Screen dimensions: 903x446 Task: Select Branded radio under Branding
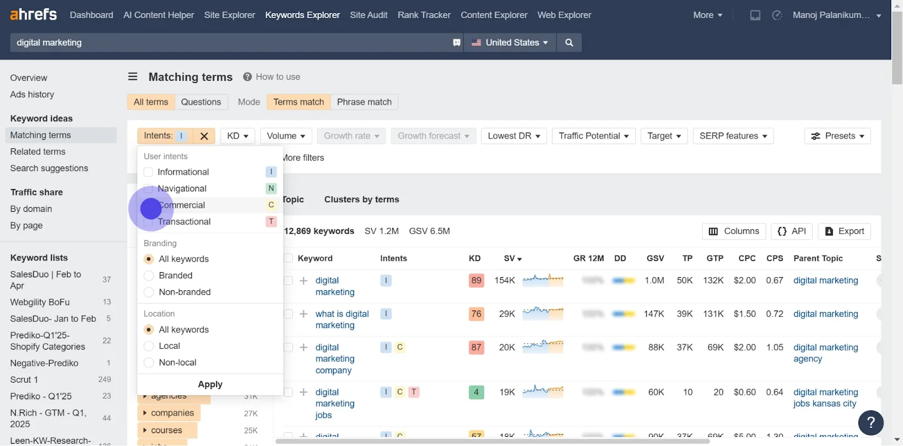coord(149,276)
